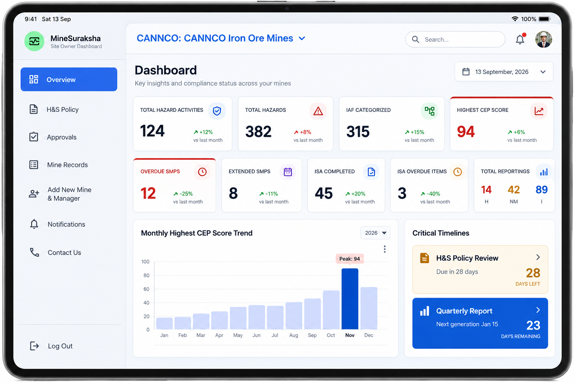Click the 42 NM reportings value
This screenshot has height=382, width=574.
(x=514, y=190)
